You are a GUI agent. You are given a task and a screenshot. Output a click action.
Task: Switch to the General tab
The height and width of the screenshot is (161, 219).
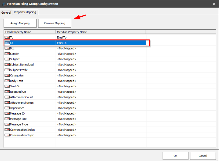point(6,12)
